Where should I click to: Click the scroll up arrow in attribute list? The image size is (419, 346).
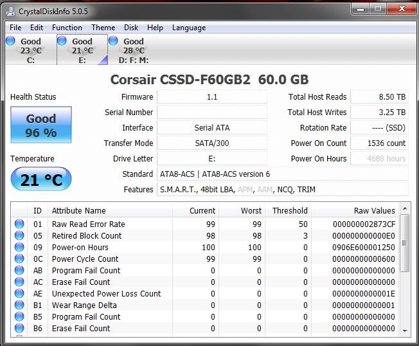pyautogui.click(x=405, y=208)
